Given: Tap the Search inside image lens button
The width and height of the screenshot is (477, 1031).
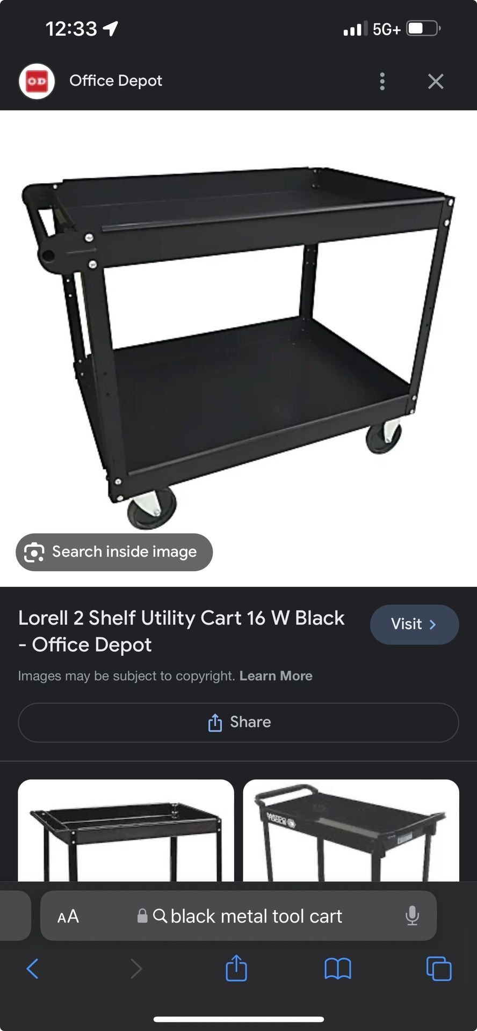Looking at the screenshot, I should click(x=114, y=552).
